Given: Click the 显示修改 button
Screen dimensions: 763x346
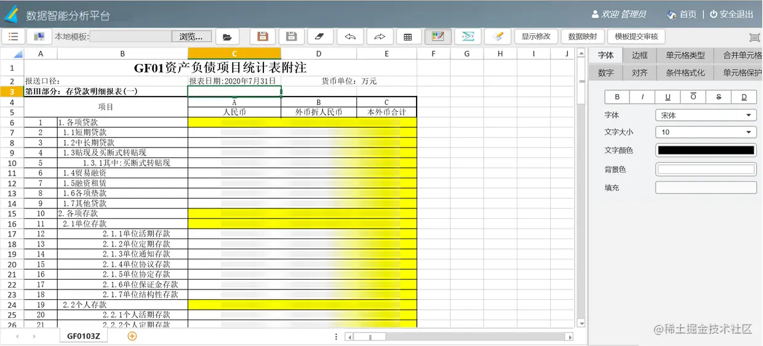Looking at the screenshot, I should coord(536,36).
